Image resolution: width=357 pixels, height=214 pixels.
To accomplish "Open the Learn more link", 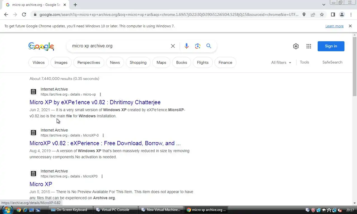I will (334, 26).
